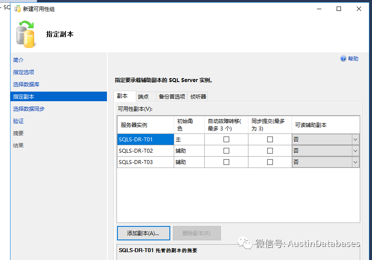Click the 可读辅助副本 column header
The image size is (372, 260).
pyautogui.click(x=326, y=125)
